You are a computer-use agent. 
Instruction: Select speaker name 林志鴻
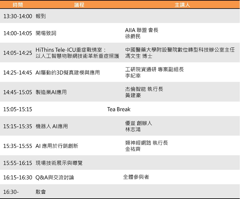click(133, 129)
